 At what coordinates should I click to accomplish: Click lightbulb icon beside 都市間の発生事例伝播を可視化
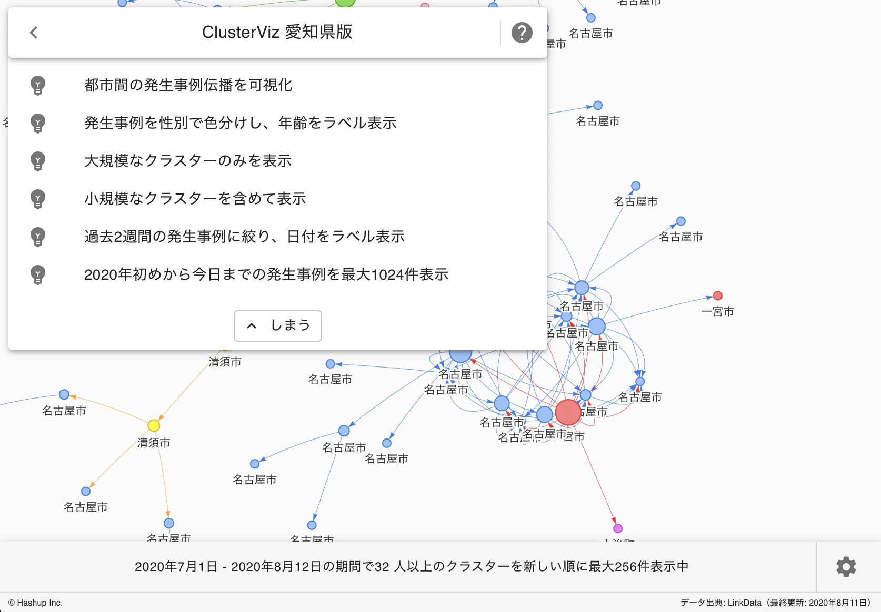pyautogui.click(x=38, y=85)
